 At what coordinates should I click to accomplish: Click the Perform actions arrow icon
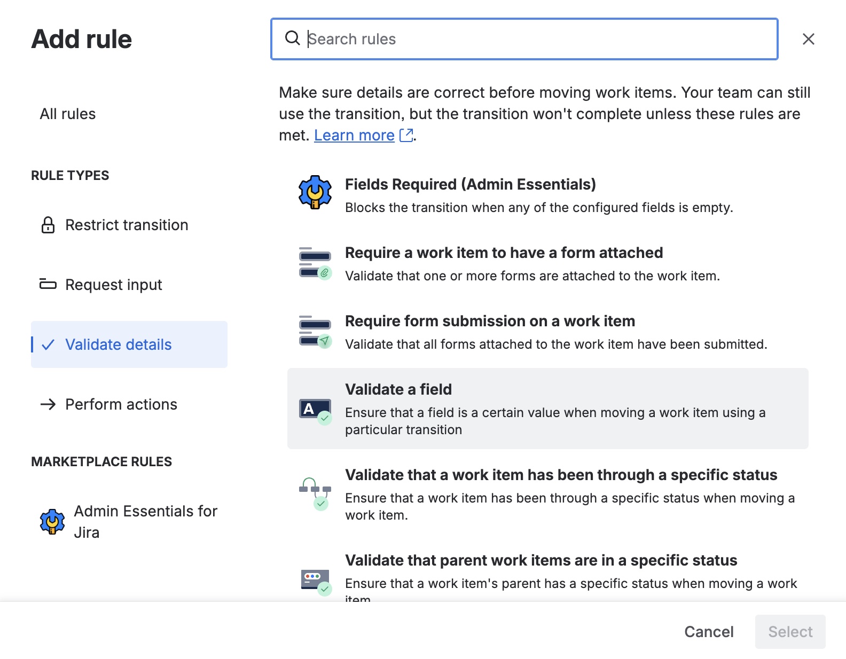pos(48,404)
